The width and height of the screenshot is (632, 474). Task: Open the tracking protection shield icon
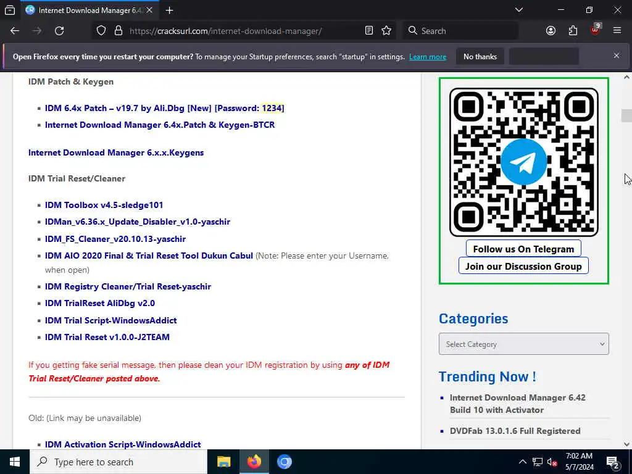(x=101, y=31)
